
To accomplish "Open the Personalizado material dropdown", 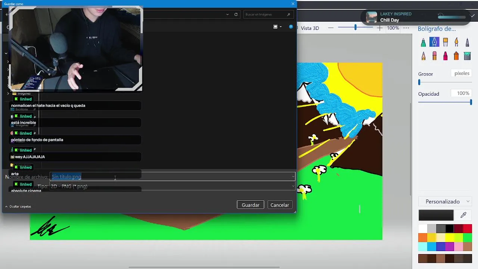I will click(445, 201).
